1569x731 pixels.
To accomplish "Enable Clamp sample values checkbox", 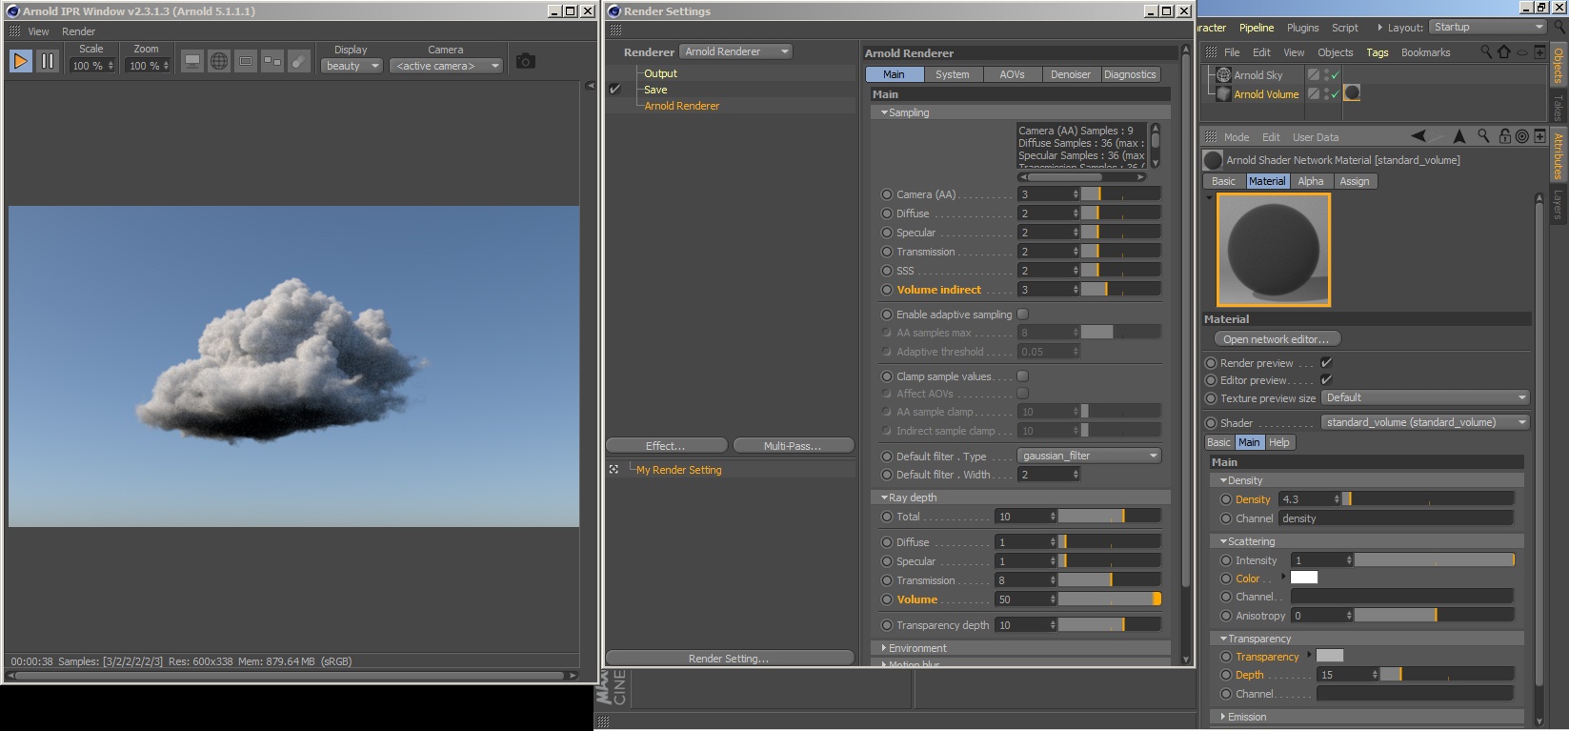I will click(x=1022, y=376).
